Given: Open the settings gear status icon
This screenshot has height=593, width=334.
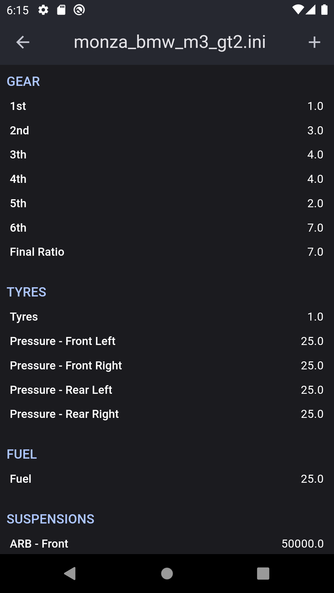Looking at the screenshot, I should pos(43,10).
